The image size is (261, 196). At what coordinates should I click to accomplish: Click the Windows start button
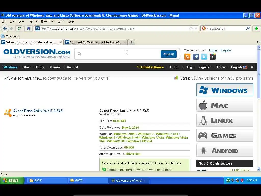tap(12, 180)
